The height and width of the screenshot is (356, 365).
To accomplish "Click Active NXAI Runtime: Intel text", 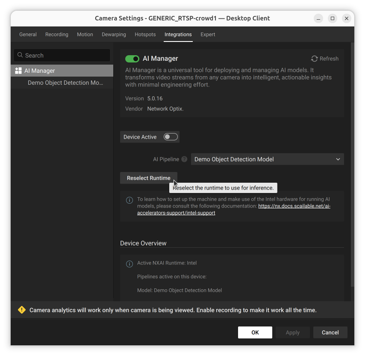I will point(167,263).
